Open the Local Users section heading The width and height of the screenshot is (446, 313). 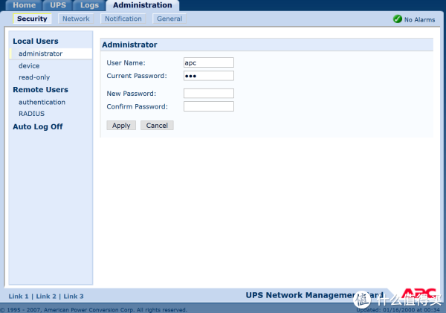[36, 41]
